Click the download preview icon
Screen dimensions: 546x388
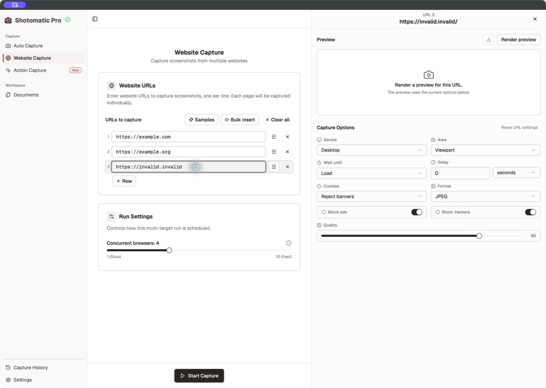[488, 40]
